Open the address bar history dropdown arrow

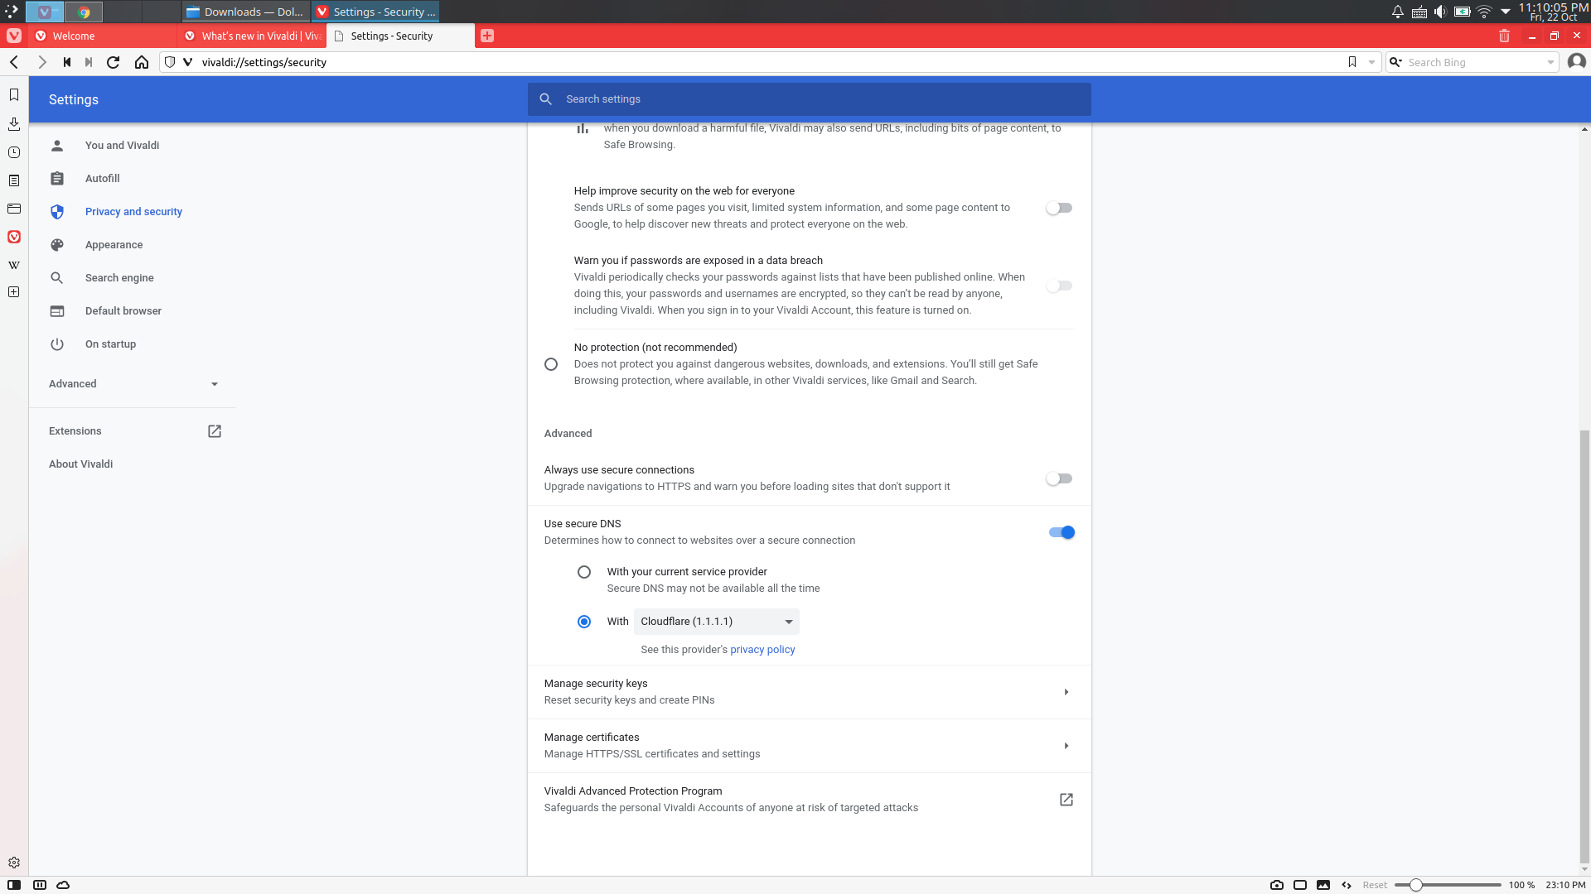point(1371,62)
